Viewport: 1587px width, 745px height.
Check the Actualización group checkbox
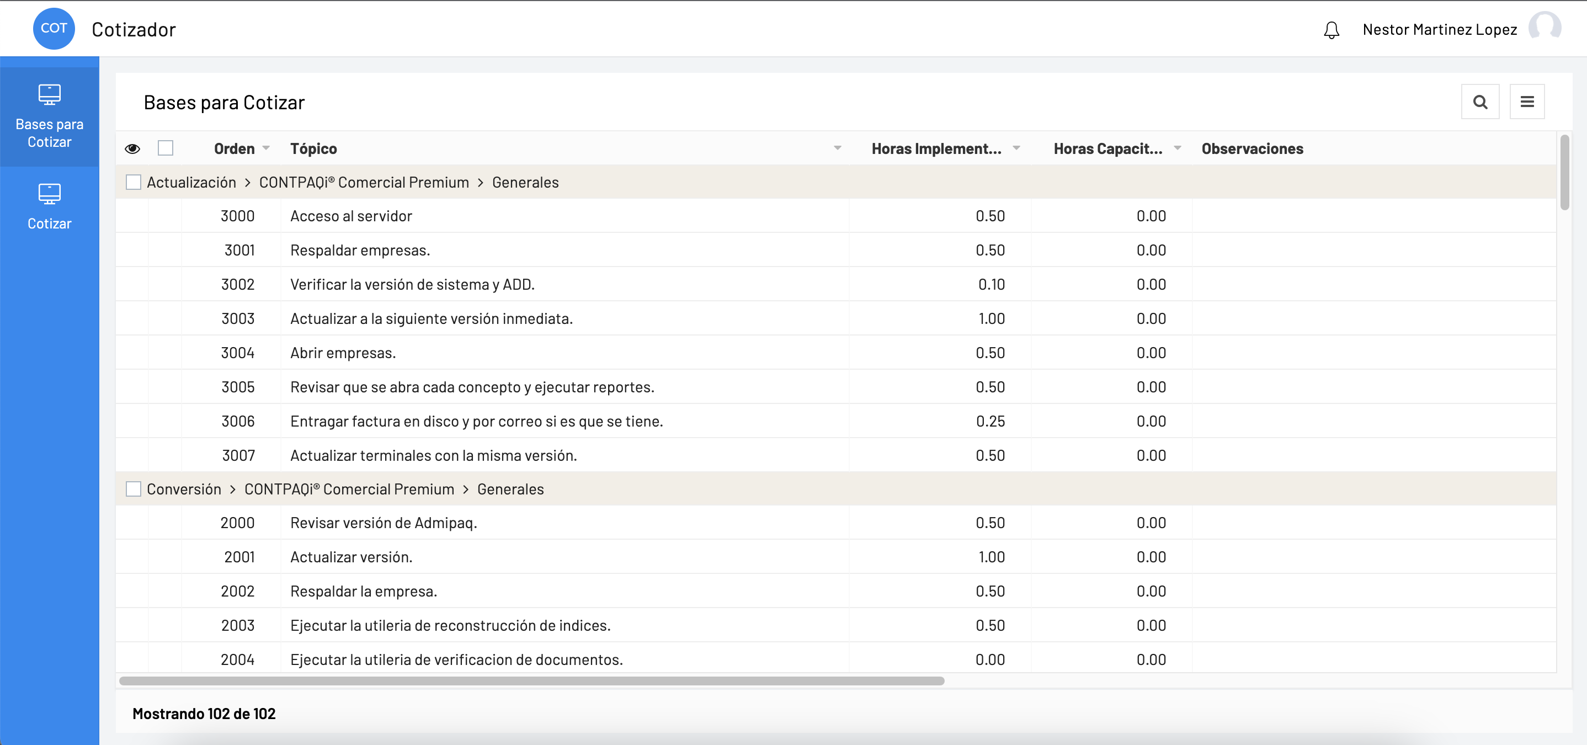tap(133, 183)
